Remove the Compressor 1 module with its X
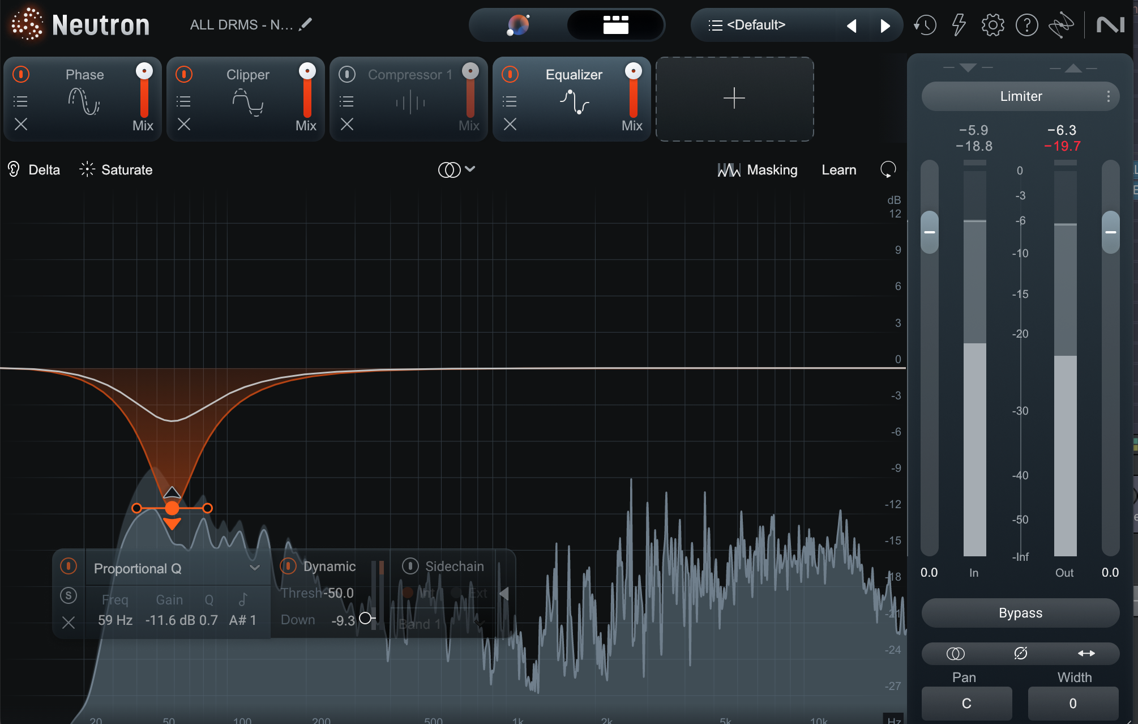 click(x=347, y=124)
